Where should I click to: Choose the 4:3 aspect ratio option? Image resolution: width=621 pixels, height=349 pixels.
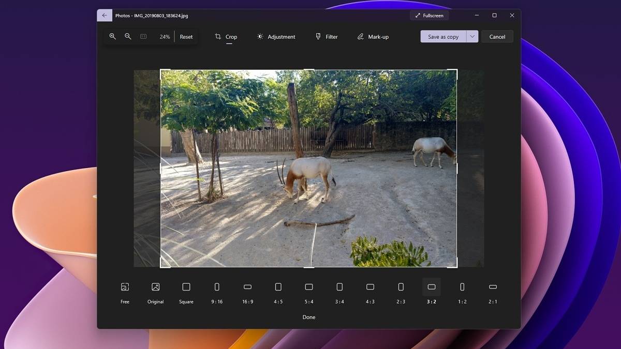[x=370, y=287]
